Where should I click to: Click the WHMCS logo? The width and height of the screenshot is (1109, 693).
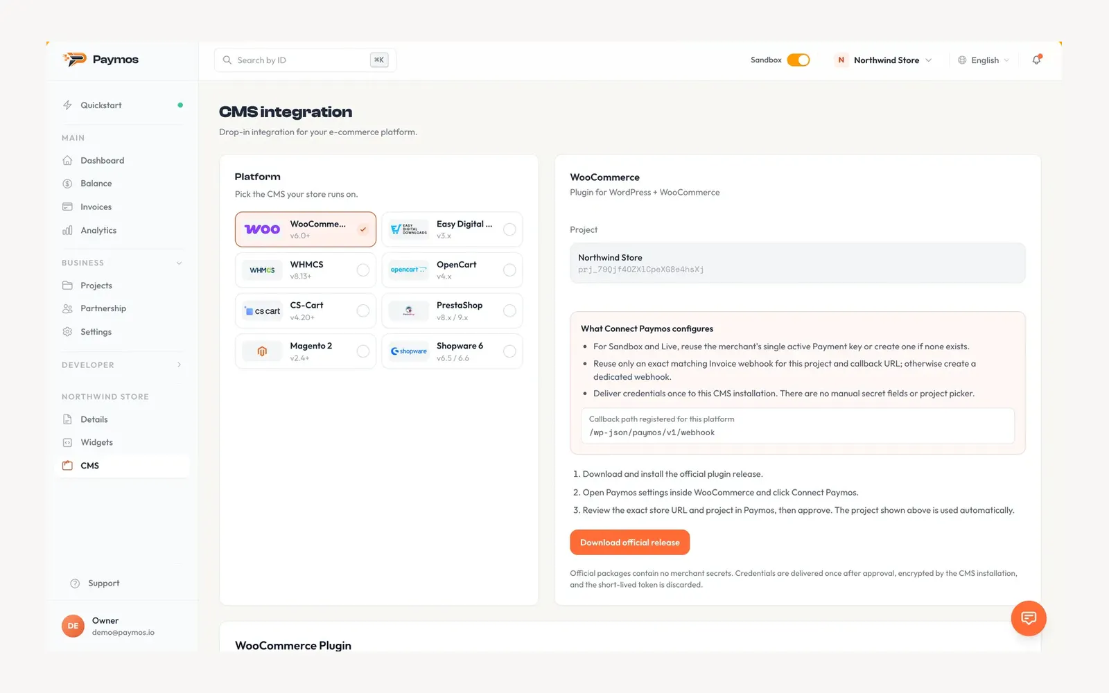pos(262,270)
